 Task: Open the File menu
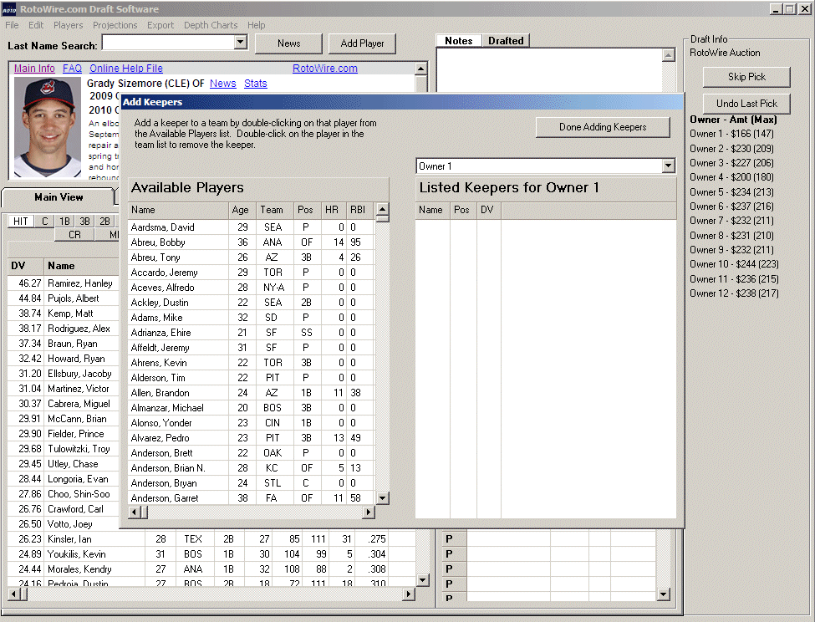(13, 25)
